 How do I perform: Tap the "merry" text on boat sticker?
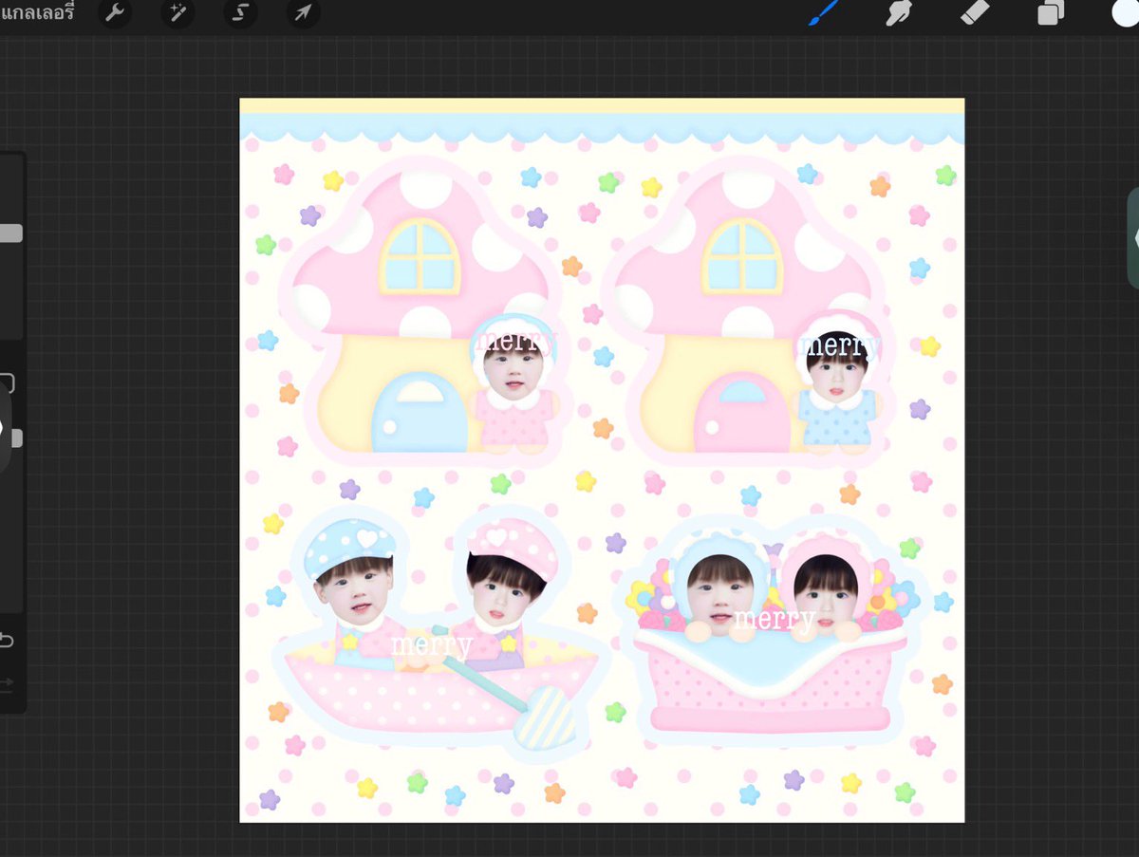click(x=432, y=645)
